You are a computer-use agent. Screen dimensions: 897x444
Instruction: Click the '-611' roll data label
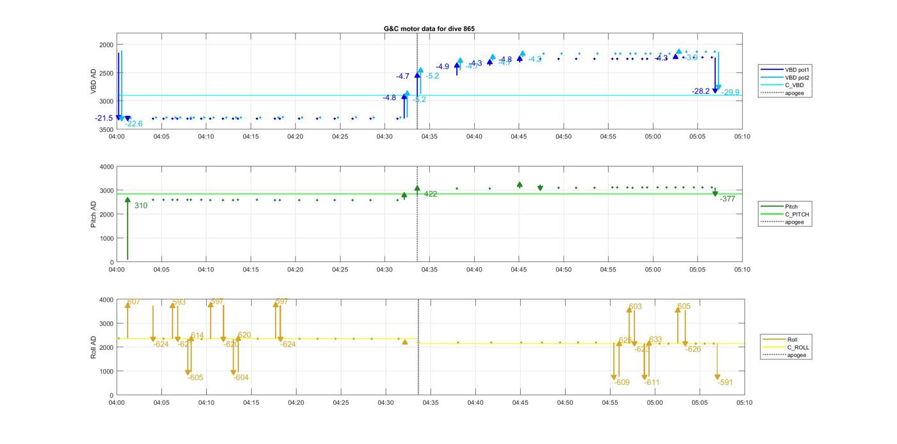652,383
